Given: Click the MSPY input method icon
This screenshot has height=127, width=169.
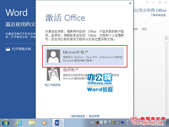Looking at the screenshot, I should (x=97, y=122).
